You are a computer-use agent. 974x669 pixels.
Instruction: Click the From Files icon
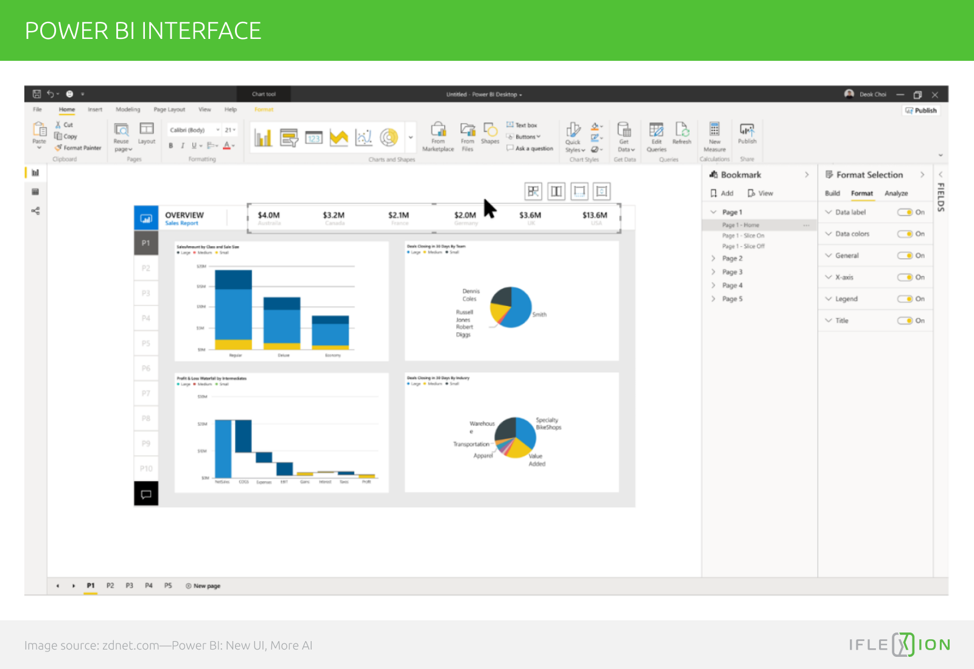[468, 129]
